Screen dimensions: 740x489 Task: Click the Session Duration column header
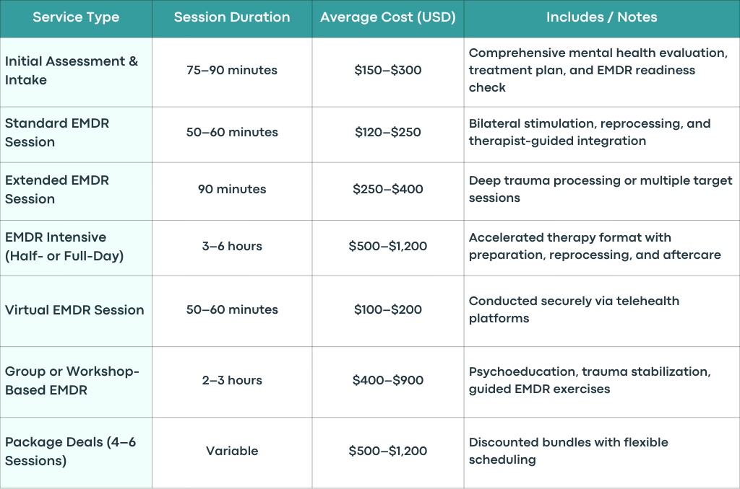[232, 17]
